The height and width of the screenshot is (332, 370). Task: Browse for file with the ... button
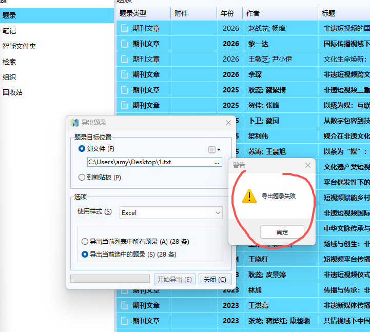[x=217, y=162]
